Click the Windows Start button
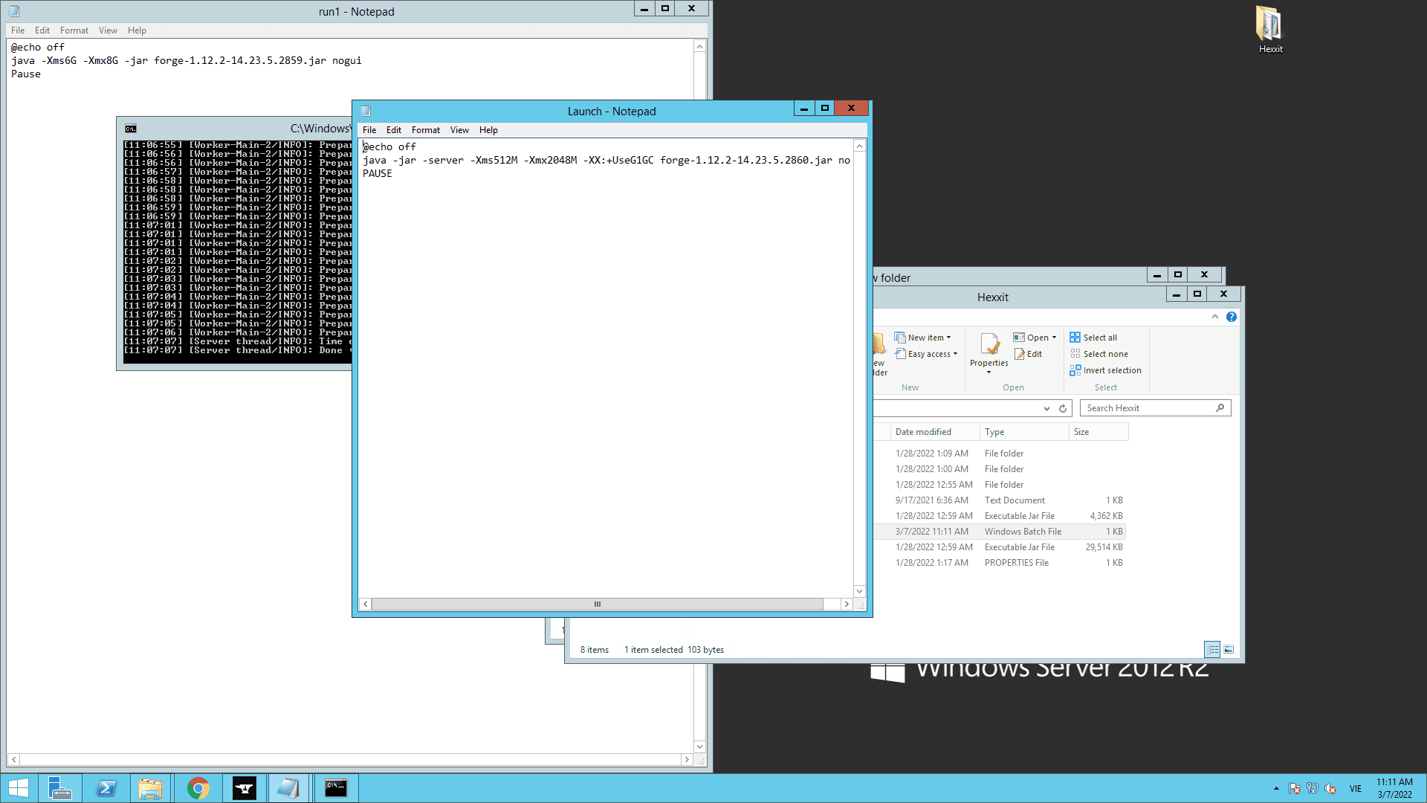 click(x=18, y=788)
